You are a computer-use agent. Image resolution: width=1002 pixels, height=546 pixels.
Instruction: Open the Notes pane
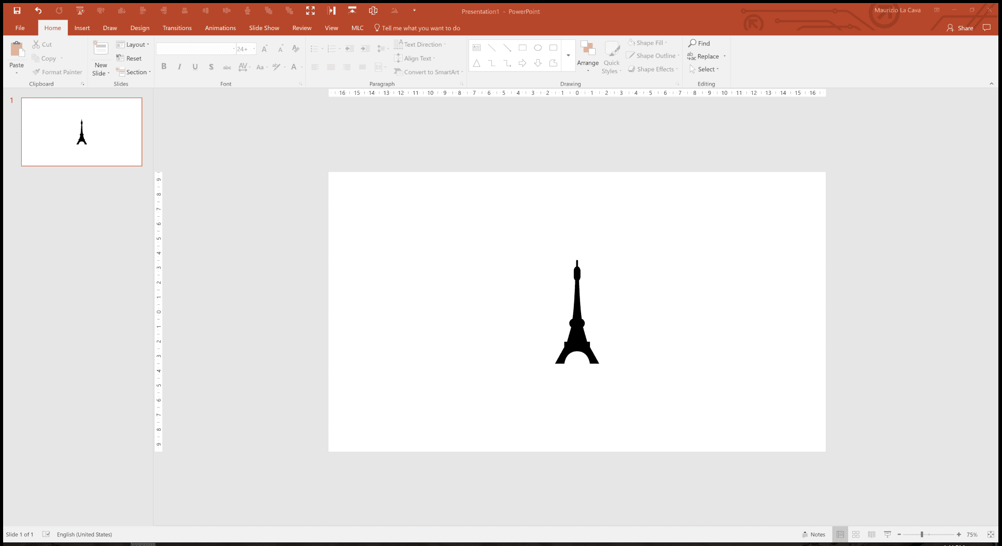pyautogui.click(x=813, y=534)
